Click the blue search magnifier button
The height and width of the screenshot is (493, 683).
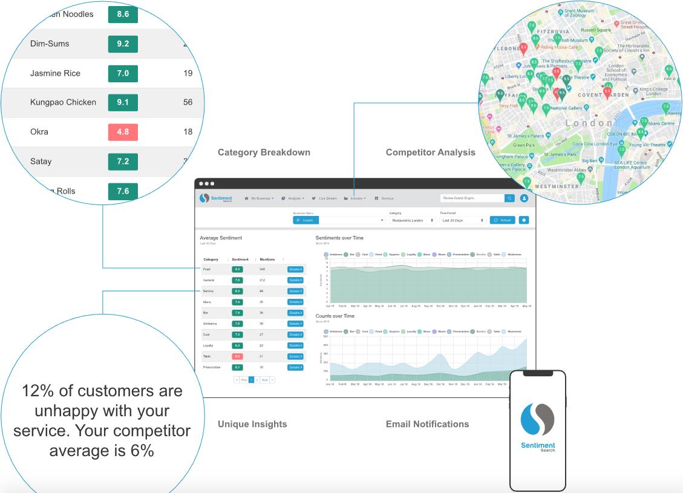509,198
